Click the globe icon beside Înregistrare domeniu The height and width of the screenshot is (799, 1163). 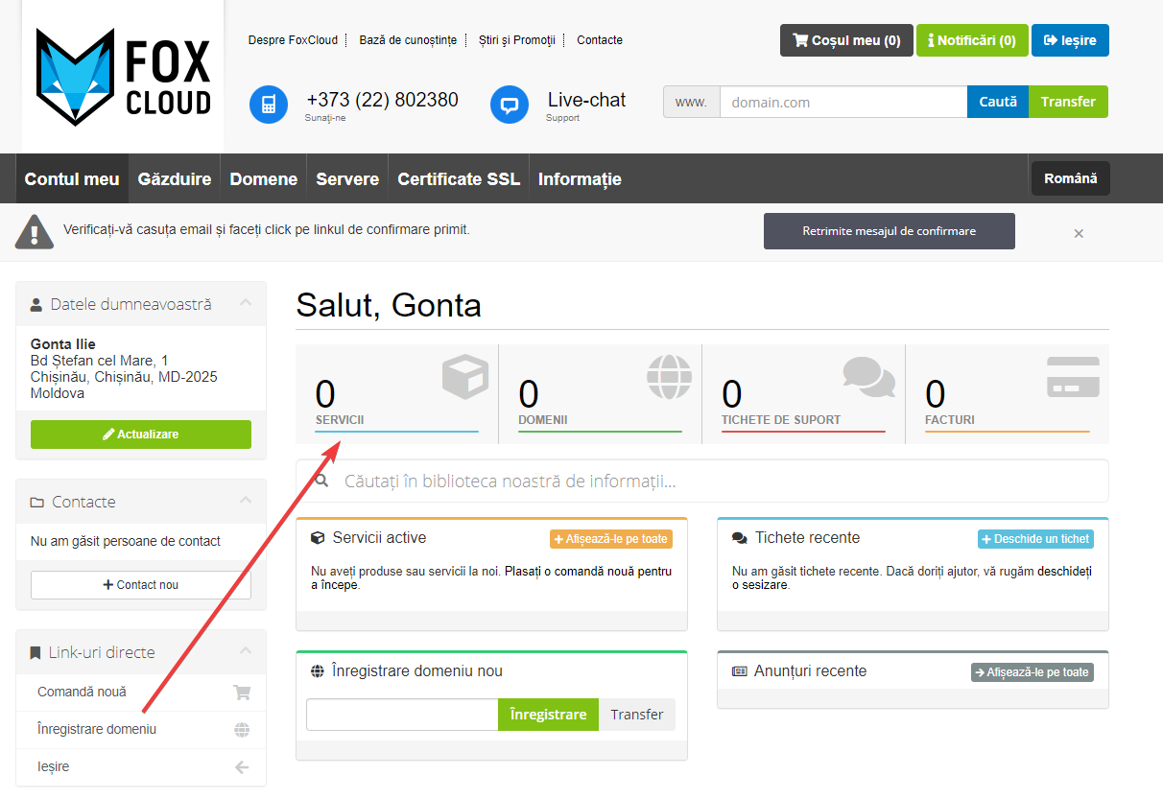tap(242, 730)
